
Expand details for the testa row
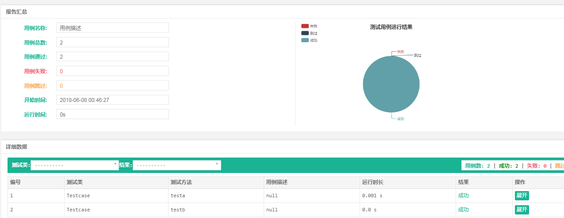click(x=522, y=195)
